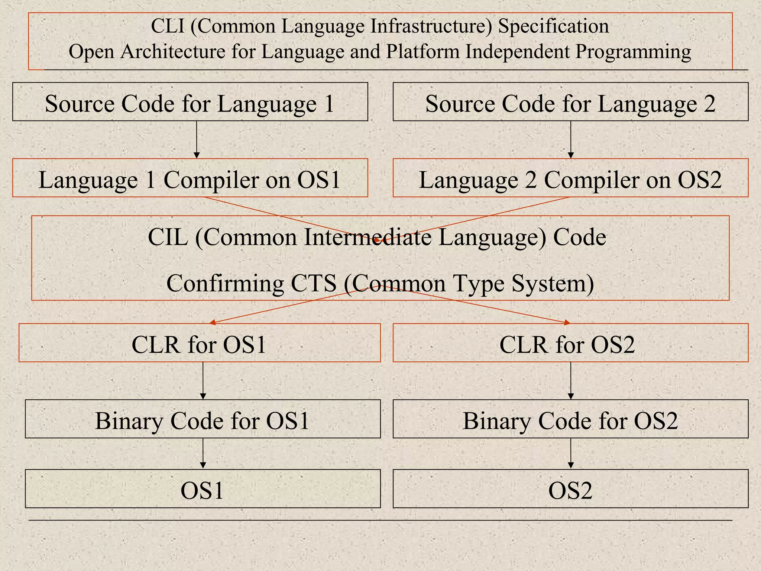Image resolution: width=761 pixels, height=571 pixels.
Task: Click red arrowhead pointing to CLR for OS2
Action: coord(566,322)
